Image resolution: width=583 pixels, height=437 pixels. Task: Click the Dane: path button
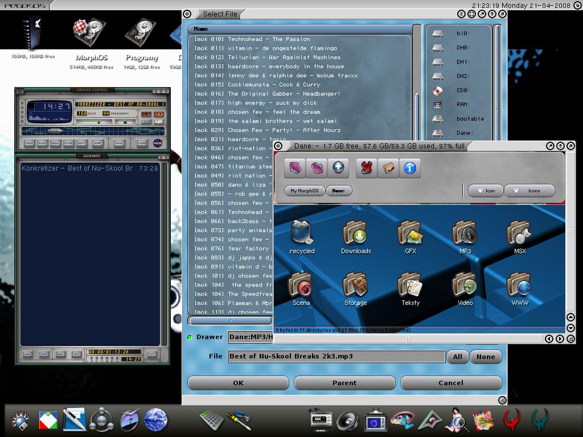tap(339, 191)
